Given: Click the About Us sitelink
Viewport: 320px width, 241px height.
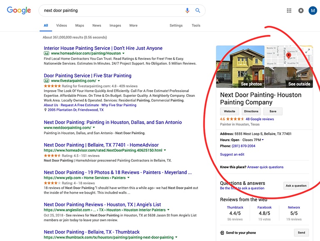Looking at the screenshot, I should click(x=51, y=105).
